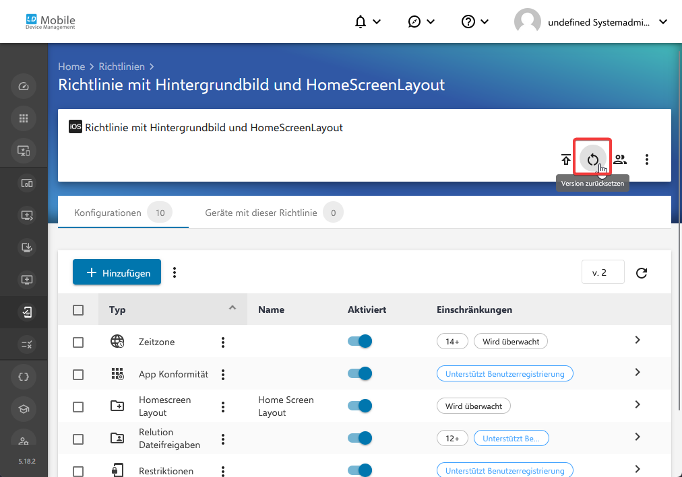Open the graduation cap sidebar icon
This screenshot has height=477, width=682.
24,409
